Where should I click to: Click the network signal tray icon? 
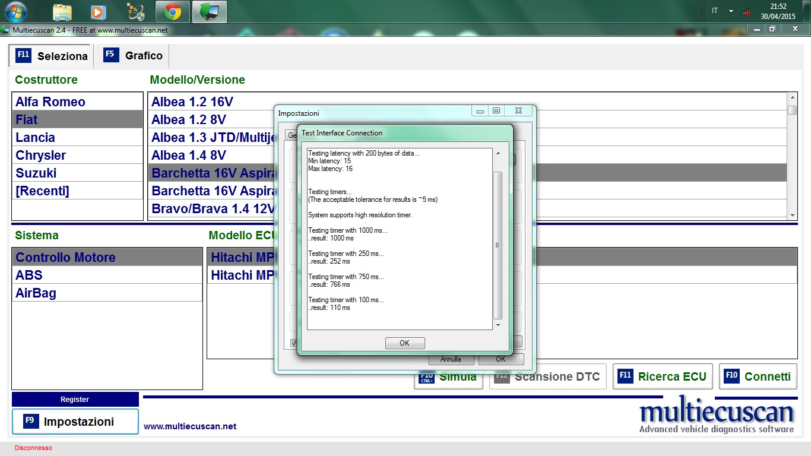click(746, 11)
